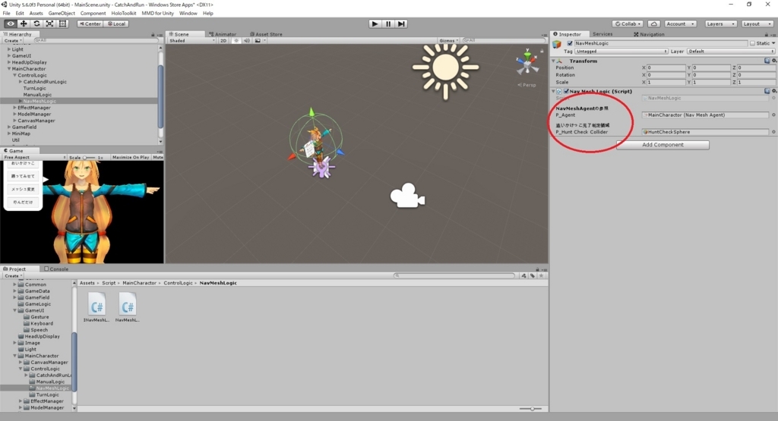
Task: Open the Tag Untagged dropdown
Action: (621, 52)
